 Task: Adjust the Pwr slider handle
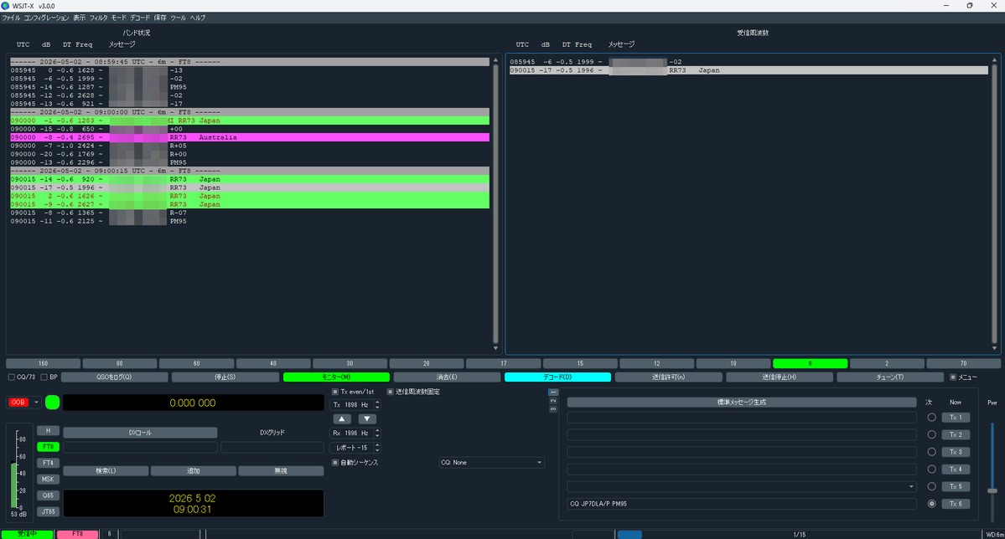tap(992, 490)
